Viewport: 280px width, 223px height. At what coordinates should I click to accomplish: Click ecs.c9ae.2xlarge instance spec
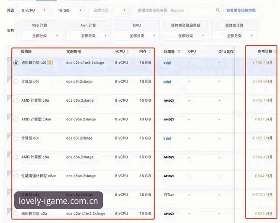pos(81,120)
